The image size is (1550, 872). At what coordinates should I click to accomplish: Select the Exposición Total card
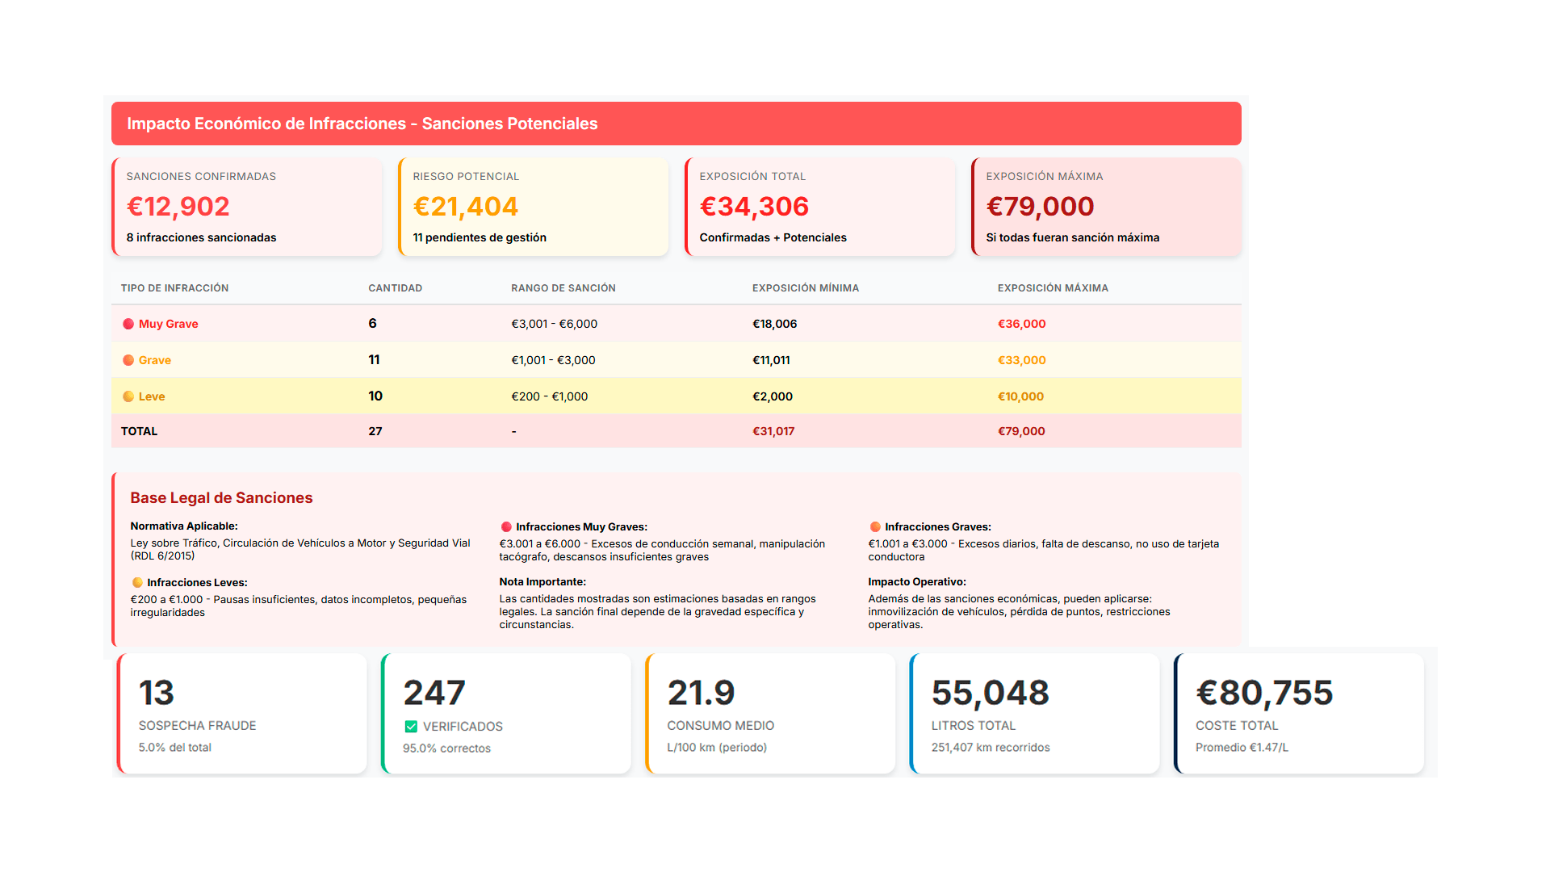point(820,208)
